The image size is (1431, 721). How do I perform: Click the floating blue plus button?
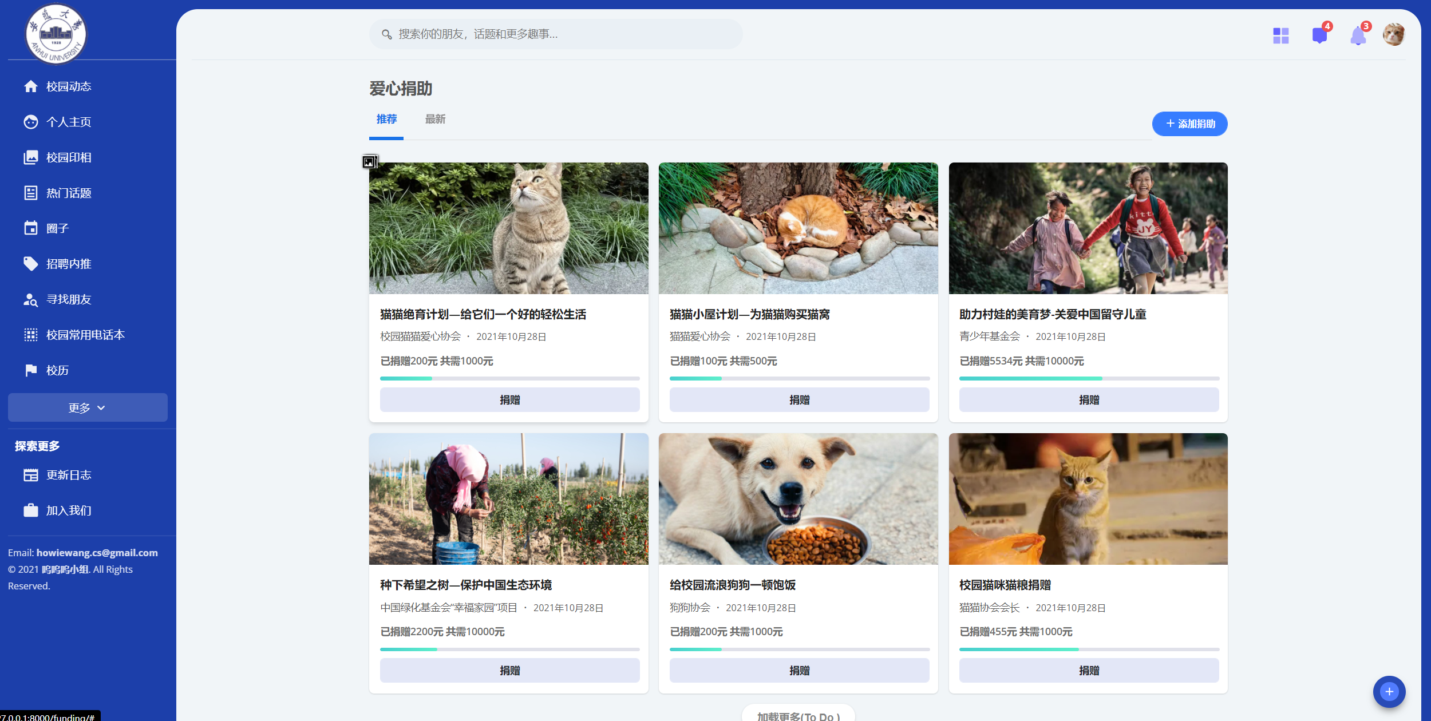(x=1389, y=691)
